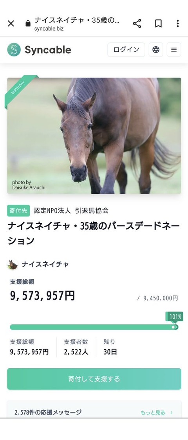Share this page via share icon
The width and height of the screenshot is (188, 440).
pyautogui.click(x=137, y=24)
